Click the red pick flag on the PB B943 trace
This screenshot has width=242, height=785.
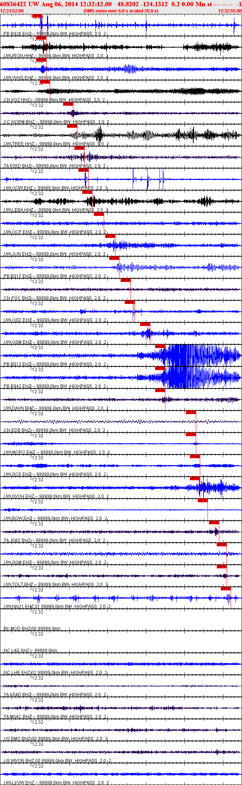click(160, 368)
